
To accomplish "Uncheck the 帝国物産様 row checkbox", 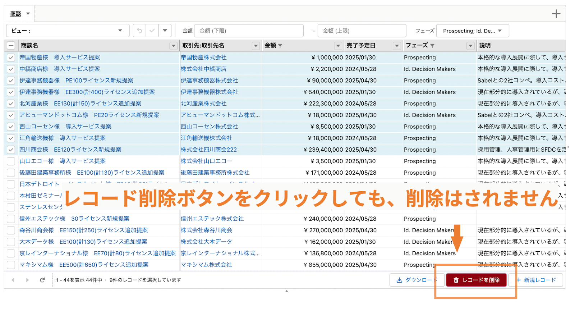I will 11,58.
